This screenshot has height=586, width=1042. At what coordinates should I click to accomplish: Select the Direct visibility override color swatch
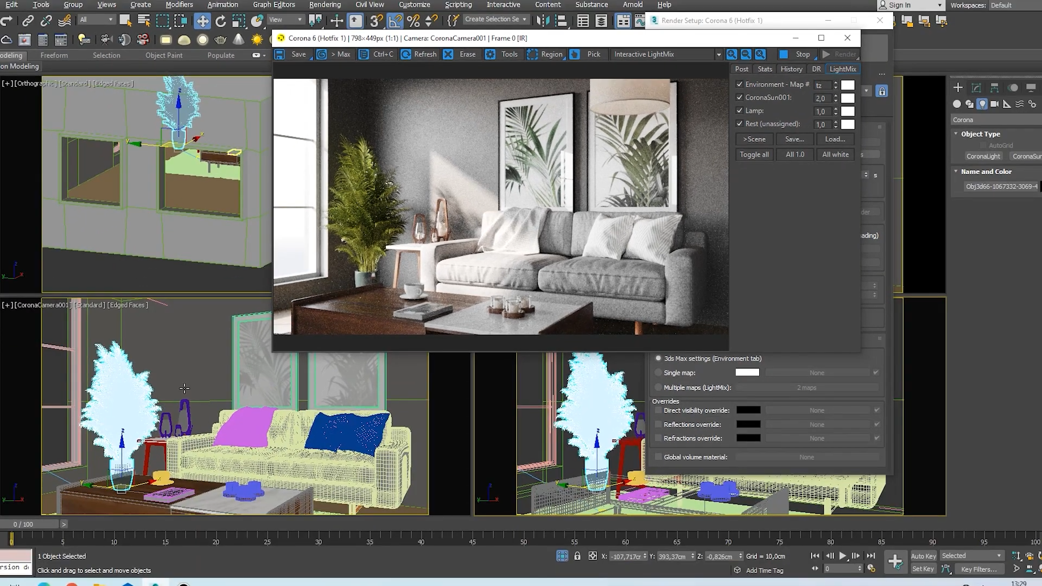tap(748, 410)
